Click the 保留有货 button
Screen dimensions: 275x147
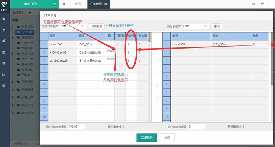coord(97,26)
